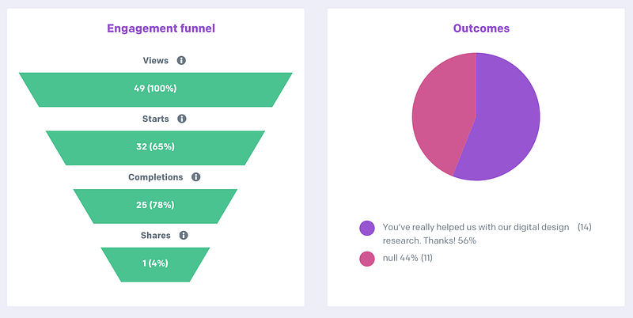Open the Completions info tooltip icon
The height and width of the screenshot is (318, 633).
point(196,177)
